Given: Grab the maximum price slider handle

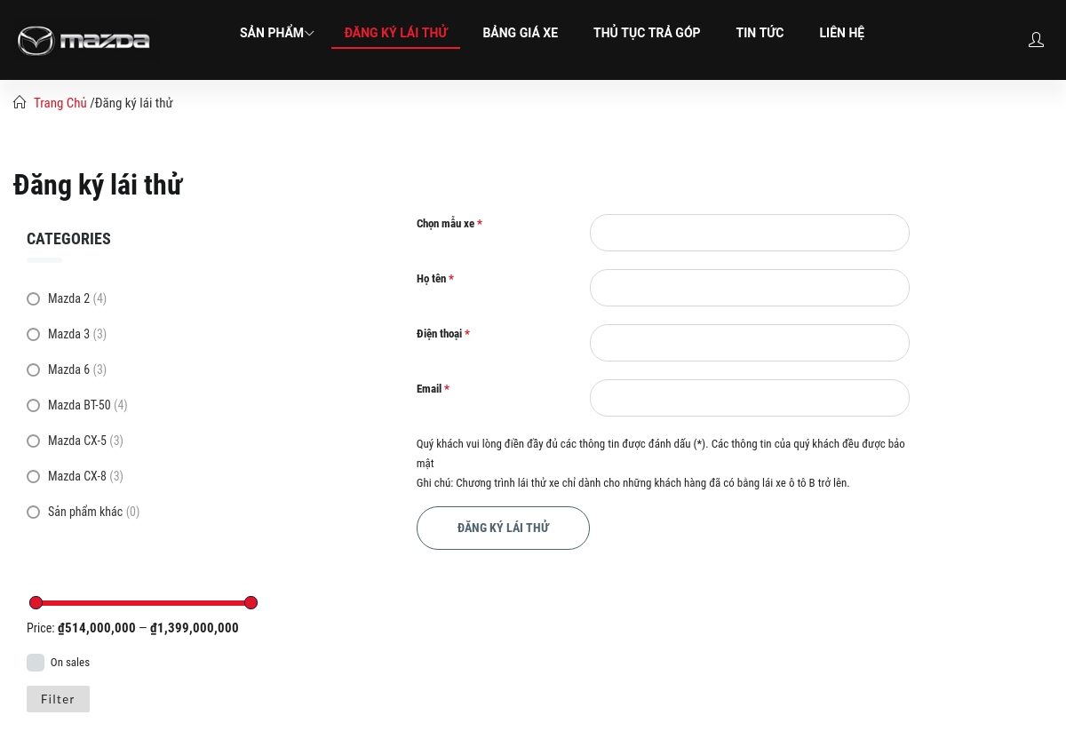Looking at the screenshot, I should click(251, 602).
